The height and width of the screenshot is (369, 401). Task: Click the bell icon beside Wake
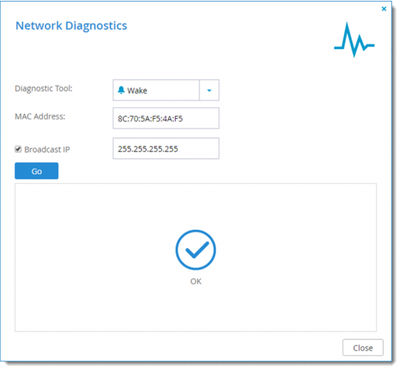coord(121,90)
